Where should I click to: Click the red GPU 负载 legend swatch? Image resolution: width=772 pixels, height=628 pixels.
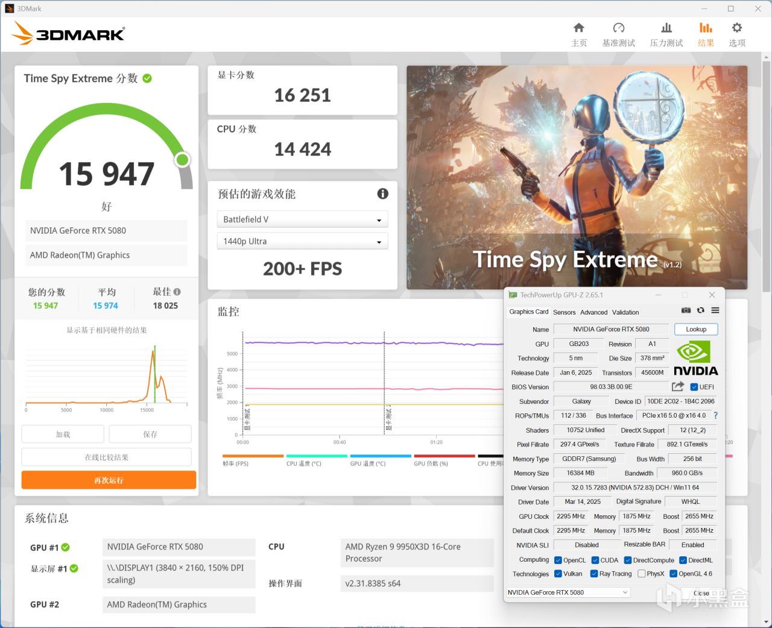pos(445,456)
